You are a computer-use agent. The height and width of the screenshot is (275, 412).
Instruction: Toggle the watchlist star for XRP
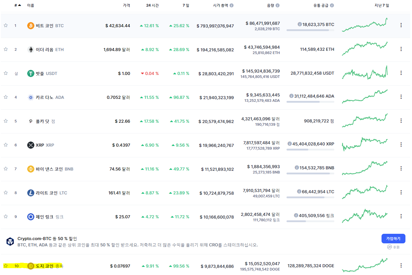[x=6, y=145]
